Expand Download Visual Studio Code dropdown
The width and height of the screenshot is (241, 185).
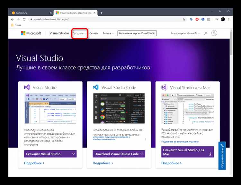(119, 154)
